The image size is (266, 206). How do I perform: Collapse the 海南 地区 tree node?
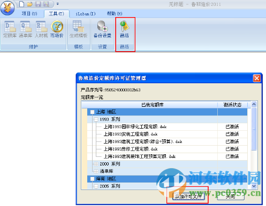[x=92, y=179]
